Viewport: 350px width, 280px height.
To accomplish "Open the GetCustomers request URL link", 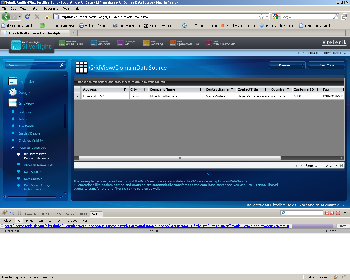I will (147, 226).
